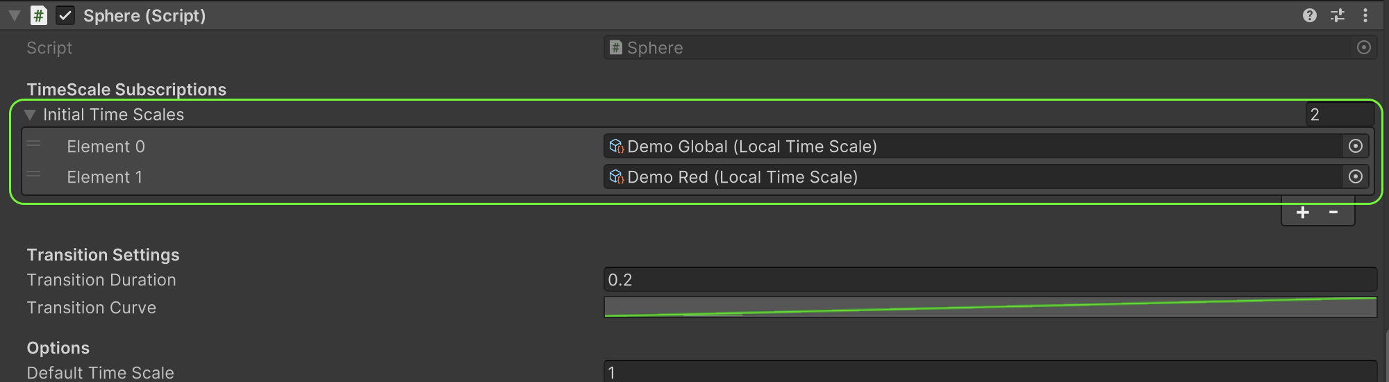Viewport: 1389px width, 382px height.
Task: Click the Transition Duration value field
Action: [990, 280]
